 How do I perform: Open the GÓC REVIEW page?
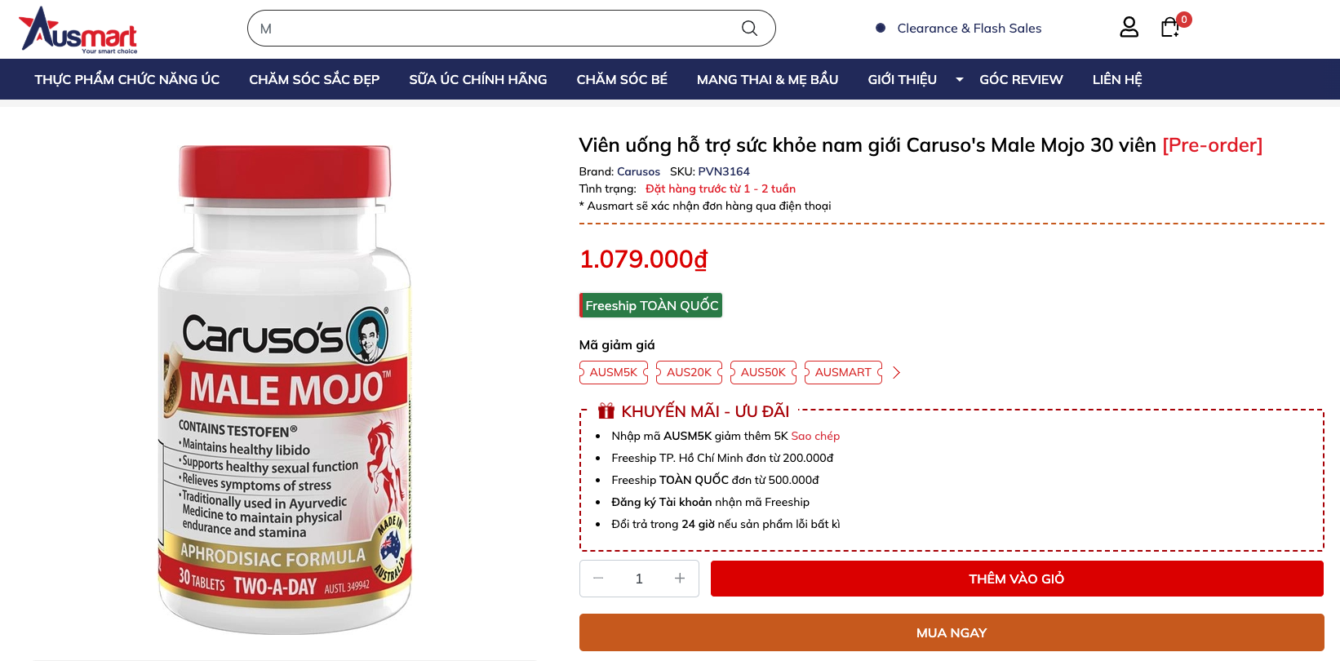[1021, 79]
